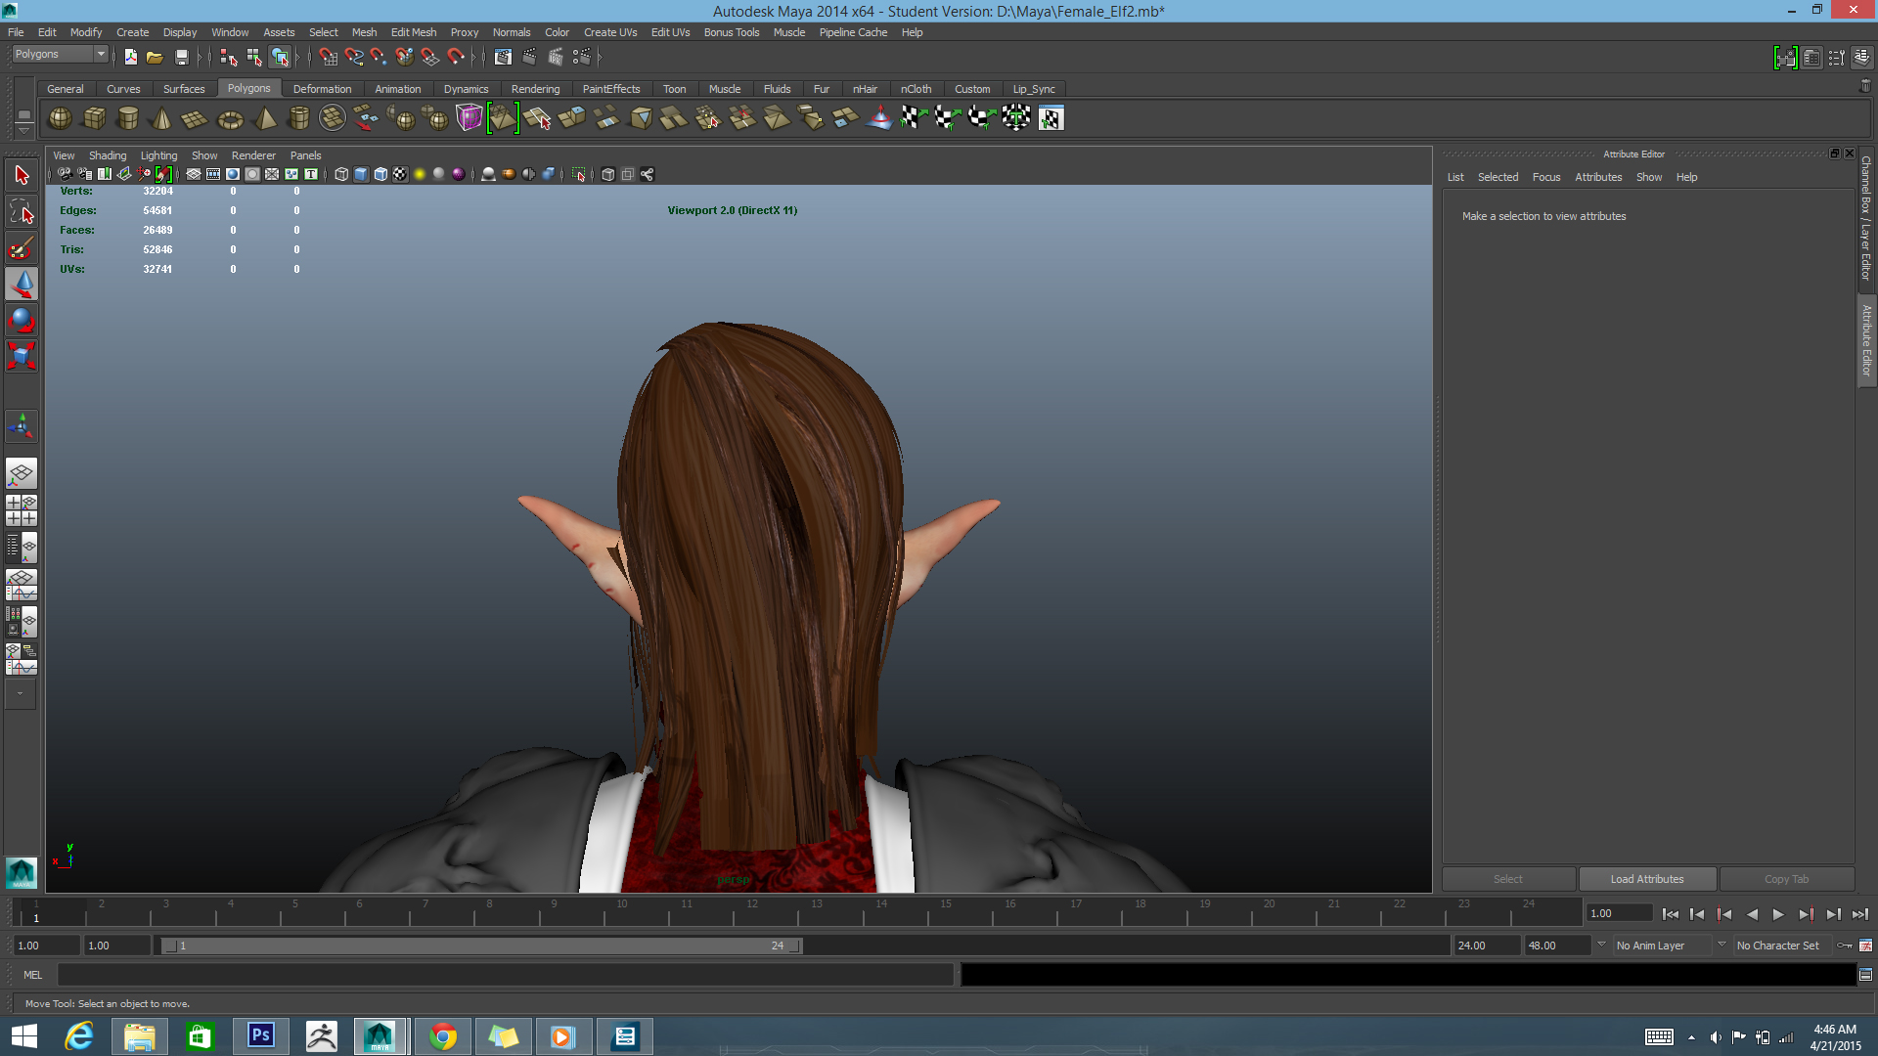Open the UV Texture Editor shelf icon

pyautogui.click(x=1051, y=118)
